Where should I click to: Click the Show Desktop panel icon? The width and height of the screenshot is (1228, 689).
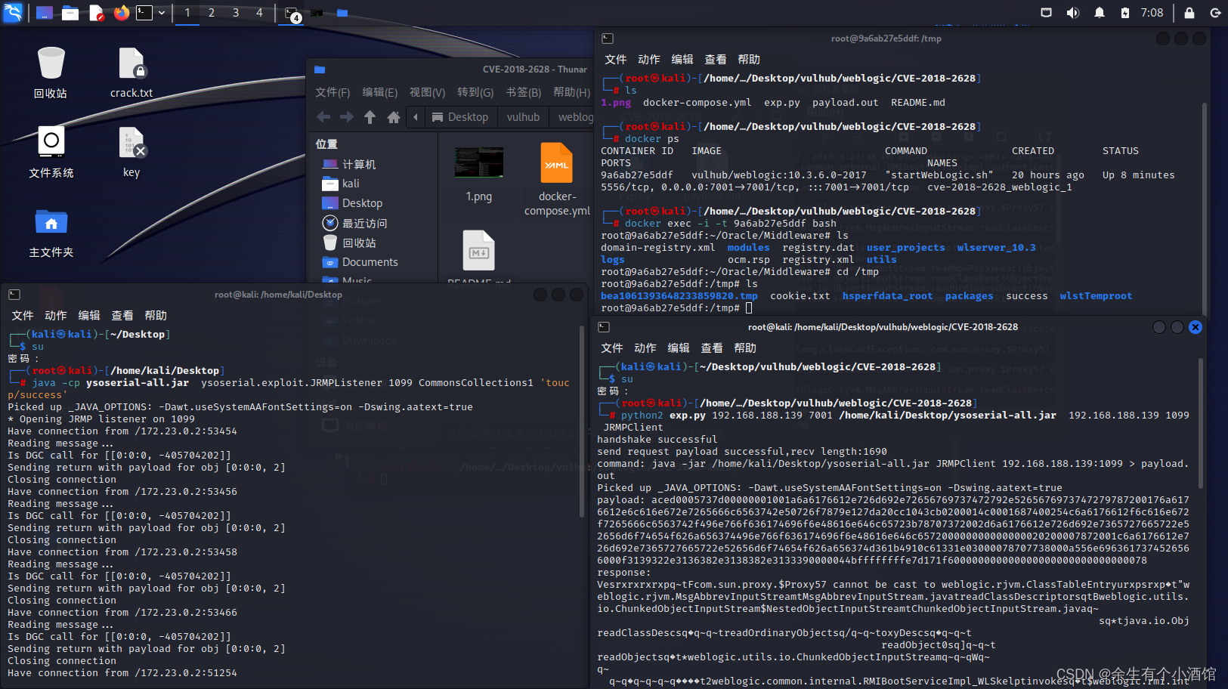pos(45,13)
